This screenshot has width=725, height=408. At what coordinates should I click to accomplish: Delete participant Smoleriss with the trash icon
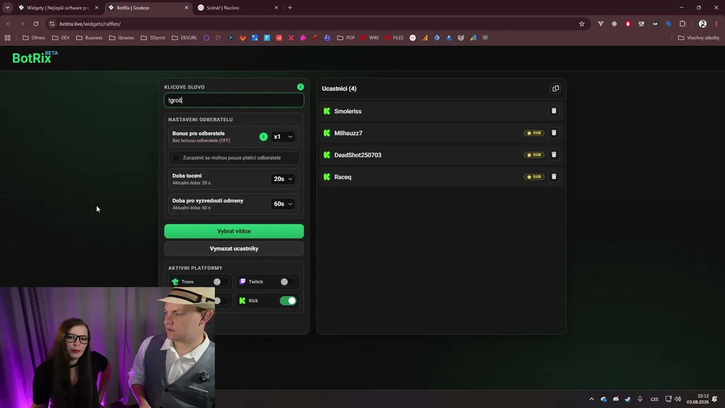[554, 111]
